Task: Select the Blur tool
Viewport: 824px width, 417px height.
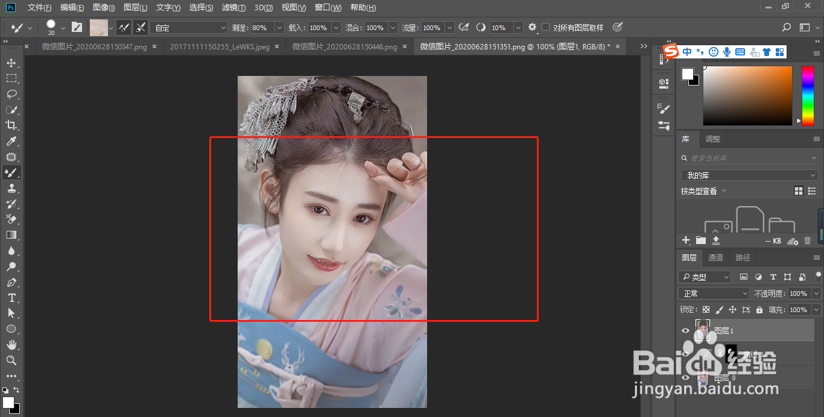Action: pos(11,251)
